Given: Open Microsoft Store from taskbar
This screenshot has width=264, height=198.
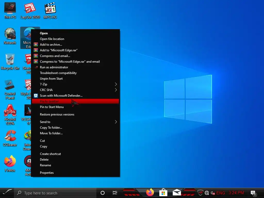Looking at the screenshot, I should pyautogui.click(x=163, y=192).
